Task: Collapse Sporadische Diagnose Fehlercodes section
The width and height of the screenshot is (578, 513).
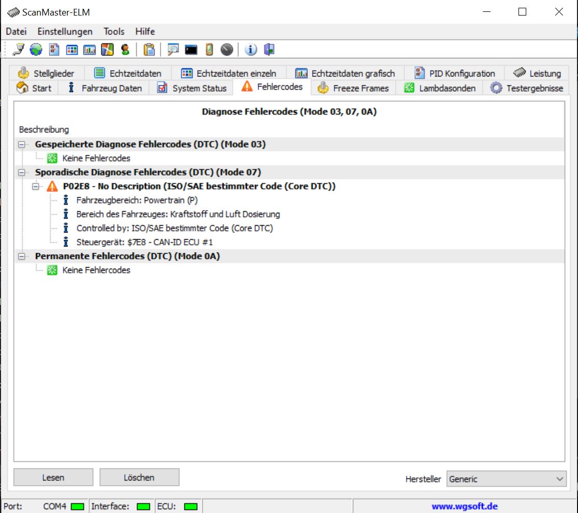Action: click(22, 172)
